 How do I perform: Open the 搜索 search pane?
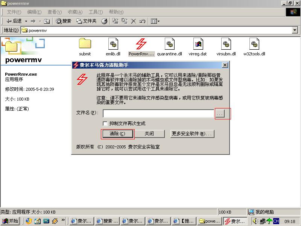(x=64, y=21)
